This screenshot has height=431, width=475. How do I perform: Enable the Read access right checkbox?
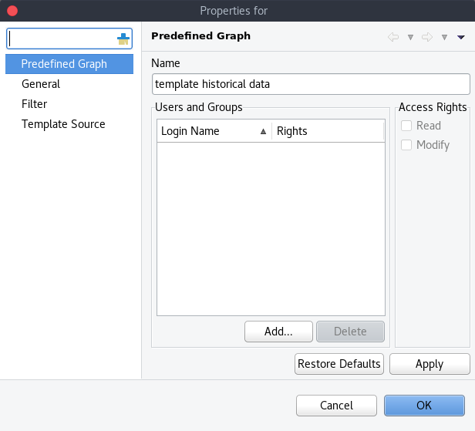406,126
